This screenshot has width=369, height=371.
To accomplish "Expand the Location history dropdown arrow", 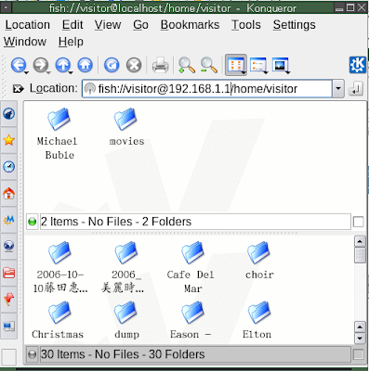I will pyautogui.click(x=338, y=89).
